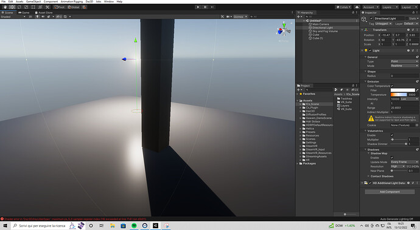Viewport: 420px width, 230px height.
Task: Toggle Global handle rotation button
Action: pos(74,7)
